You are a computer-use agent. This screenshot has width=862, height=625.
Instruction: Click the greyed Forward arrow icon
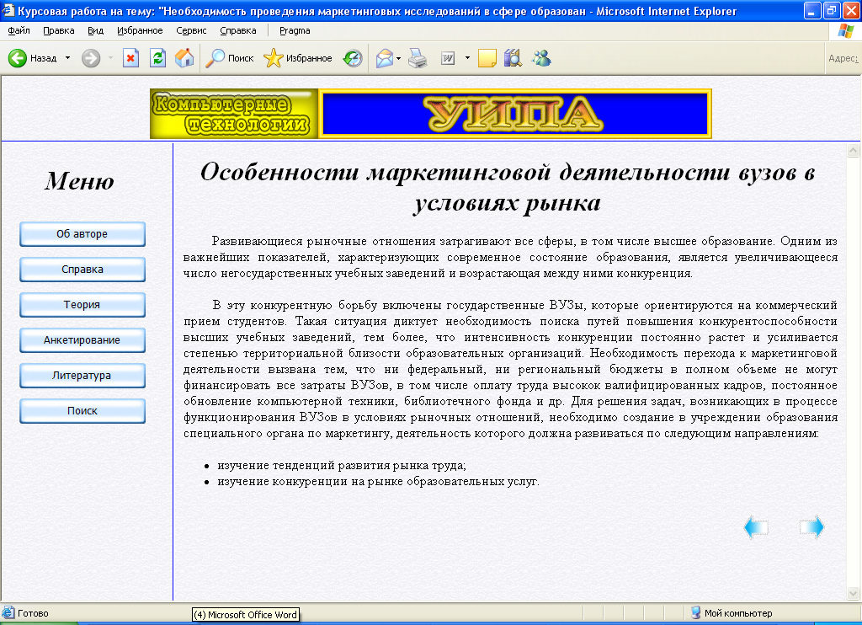[x=91, y=58]
